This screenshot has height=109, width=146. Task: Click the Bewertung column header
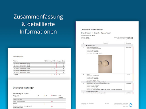point(129,43)
